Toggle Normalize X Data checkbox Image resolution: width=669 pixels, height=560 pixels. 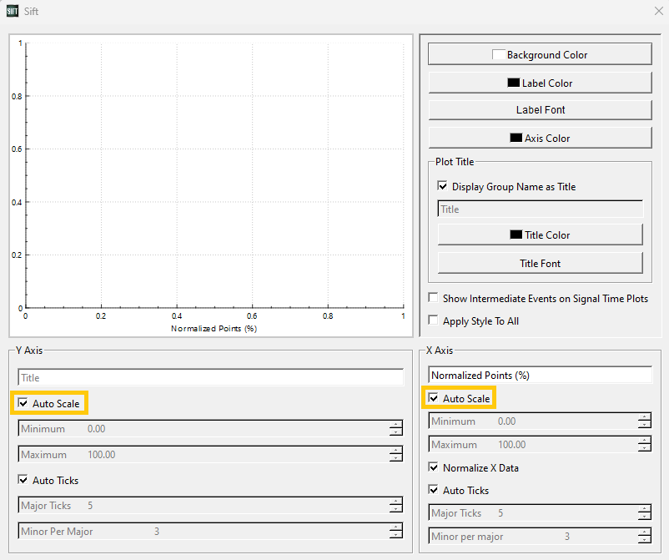pos(434,467)
